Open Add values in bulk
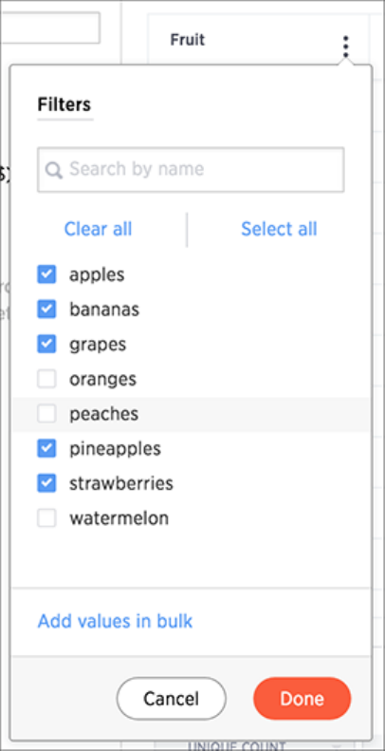 coord(115,621)
